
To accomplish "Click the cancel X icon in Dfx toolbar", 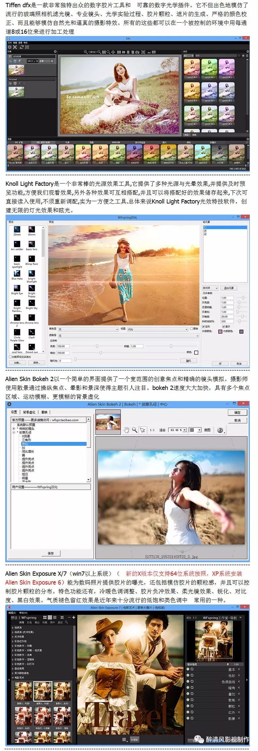I will (x=15, y=47).
